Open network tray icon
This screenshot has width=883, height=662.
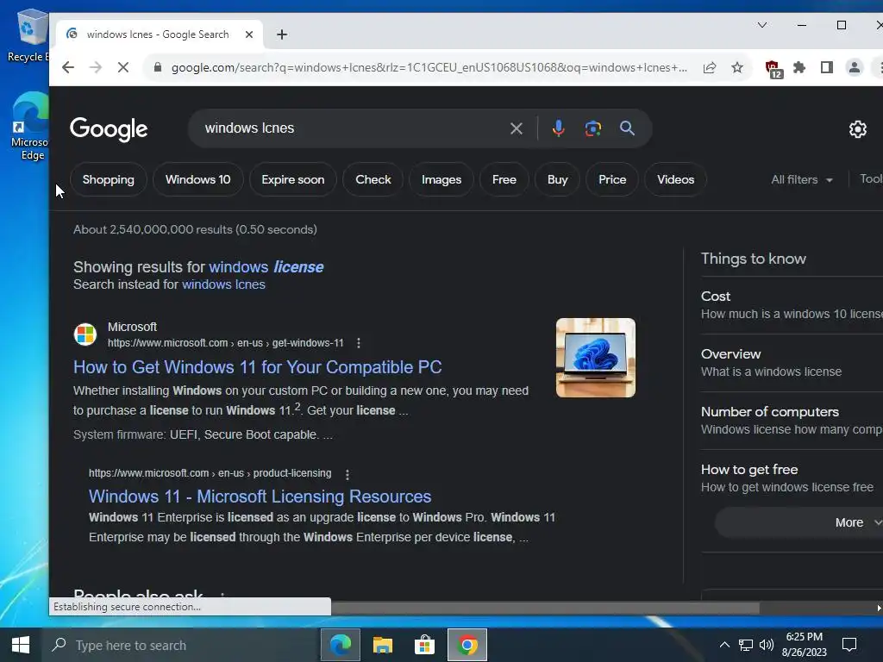pos(746,645)
